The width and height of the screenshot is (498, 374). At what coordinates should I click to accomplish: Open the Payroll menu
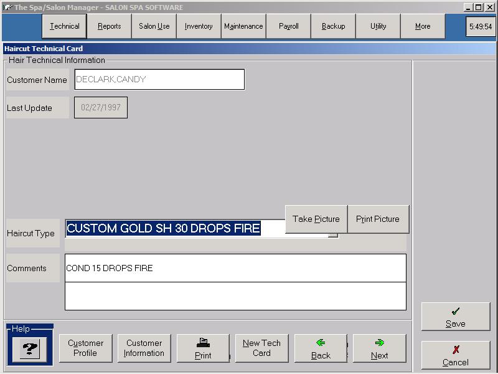(288, 27)
